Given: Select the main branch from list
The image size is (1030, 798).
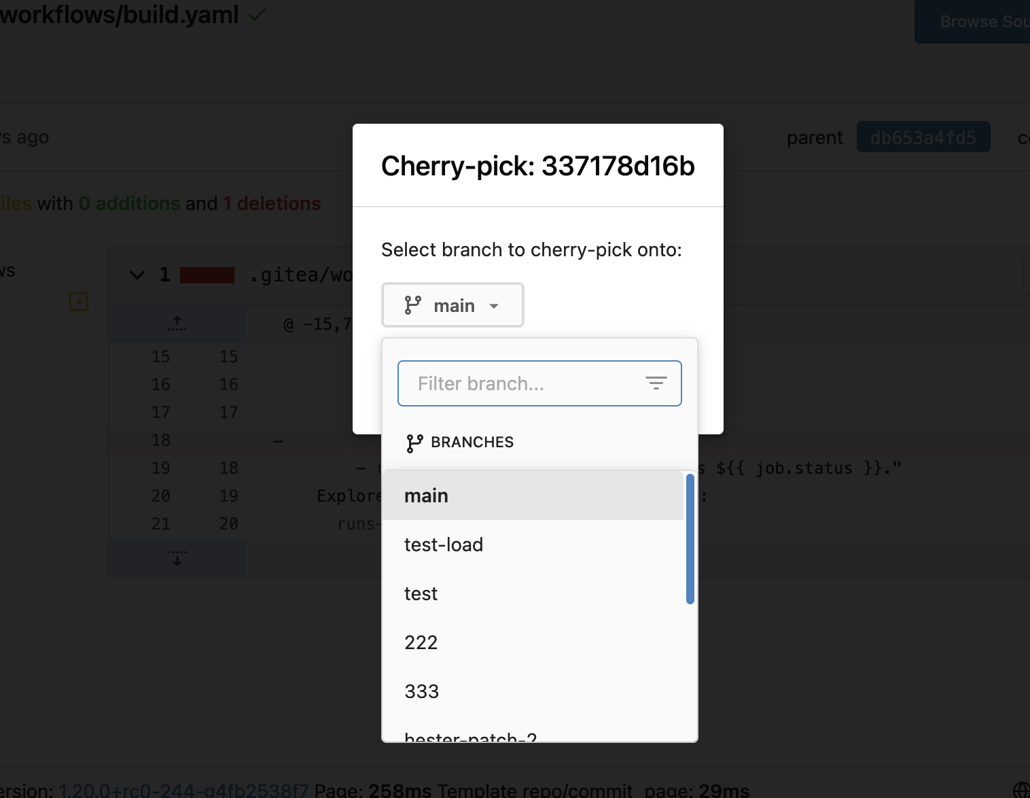Looking at the screenshot, I should tap(533, 496).
